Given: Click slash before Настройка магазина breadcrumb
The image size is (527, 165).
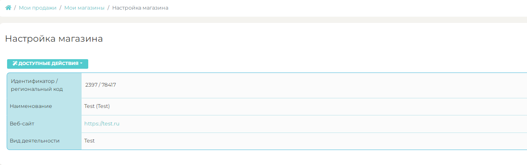Looking at the screenshot, I should click(109, 8).
